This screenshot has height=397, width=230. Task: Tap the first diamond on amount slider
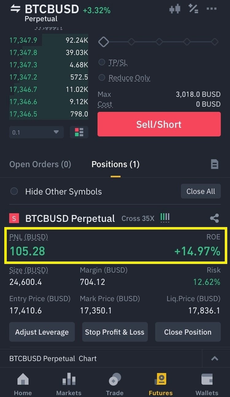104,42
